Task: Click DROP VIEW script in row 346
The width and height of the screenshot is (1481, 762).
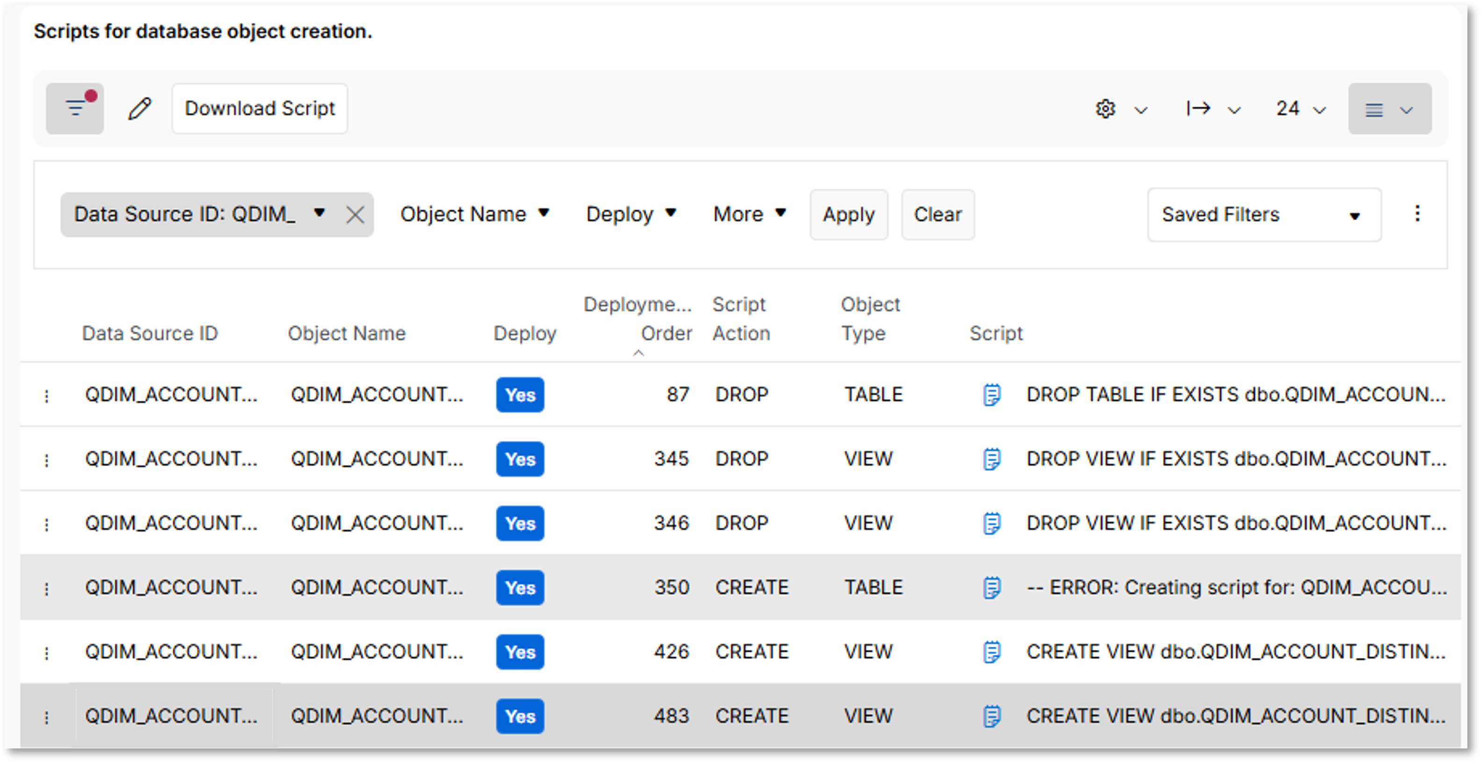Action: [1235, 523]
